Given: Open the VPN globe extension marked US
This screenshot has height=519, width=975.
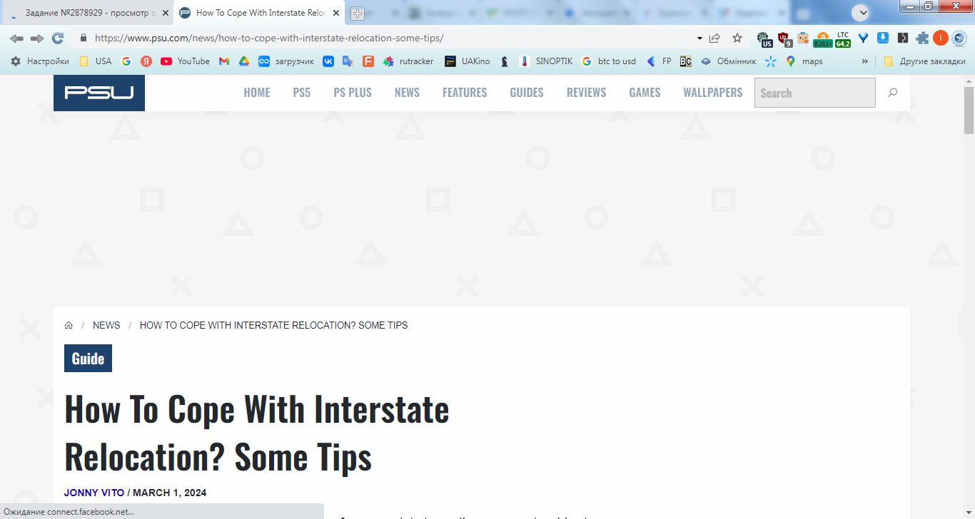Looking at the screenshot, I should [764, 39].
